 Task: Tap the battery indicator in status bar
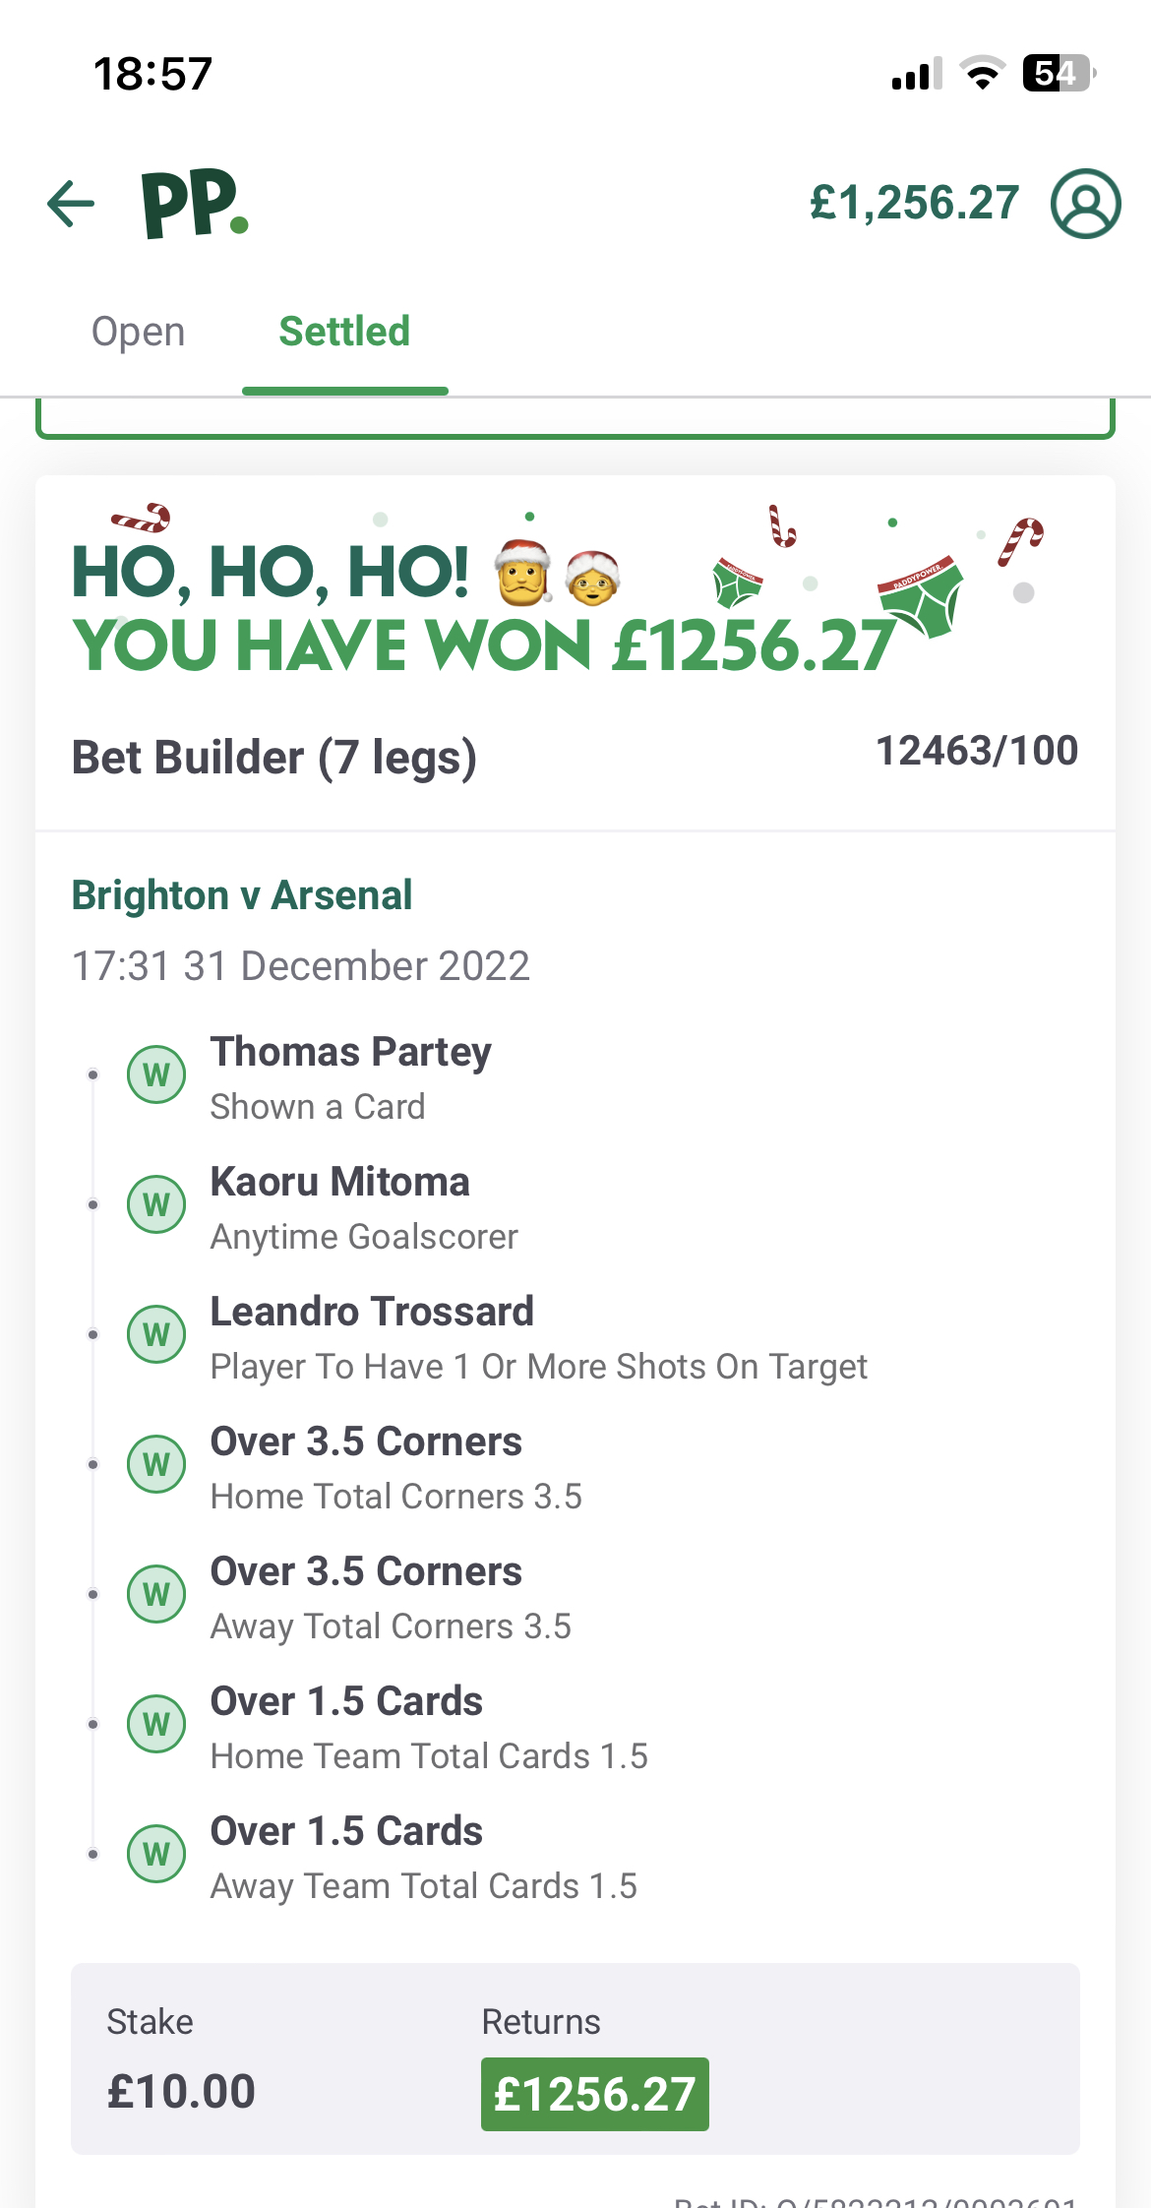coord(1060,73)
